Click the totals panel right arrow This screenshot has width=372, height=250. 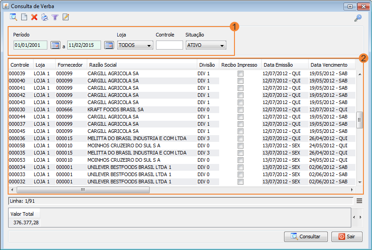point(361,217)
